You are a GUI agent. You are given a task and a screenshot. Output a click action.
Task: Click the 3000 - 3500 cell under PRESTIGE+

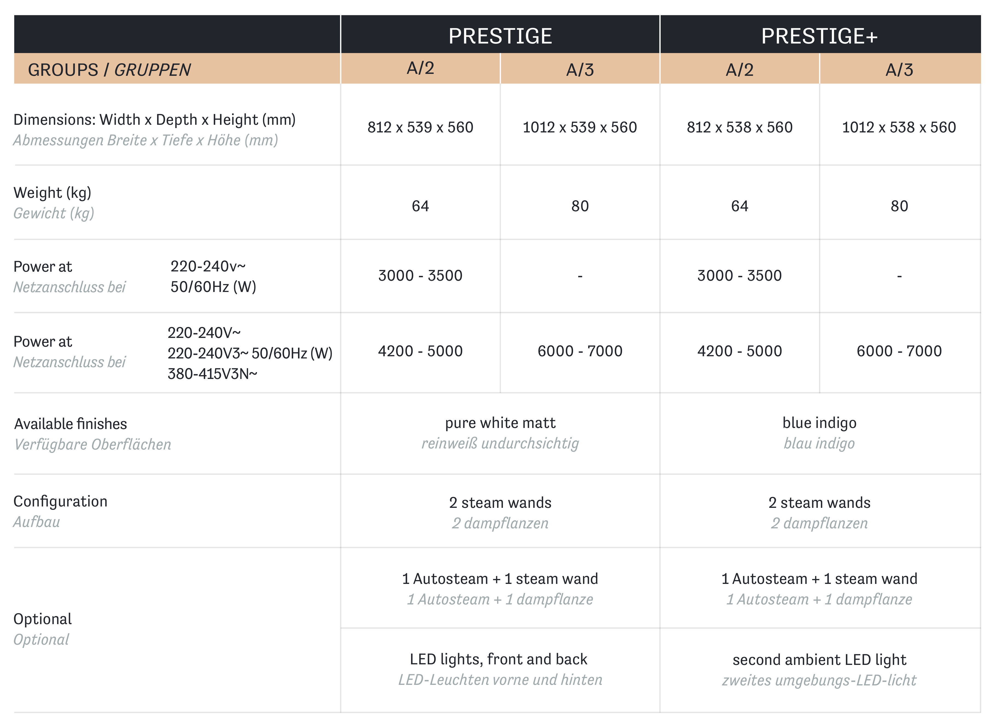739,276
